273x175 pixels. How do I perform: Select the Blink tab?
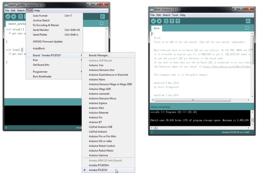click(x=157, y=28)
